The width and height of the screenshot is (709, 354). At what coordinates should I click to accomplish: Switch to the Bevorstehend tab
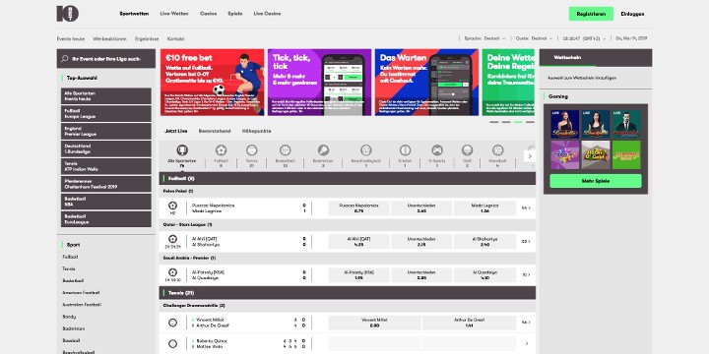[x=215, y=131]
